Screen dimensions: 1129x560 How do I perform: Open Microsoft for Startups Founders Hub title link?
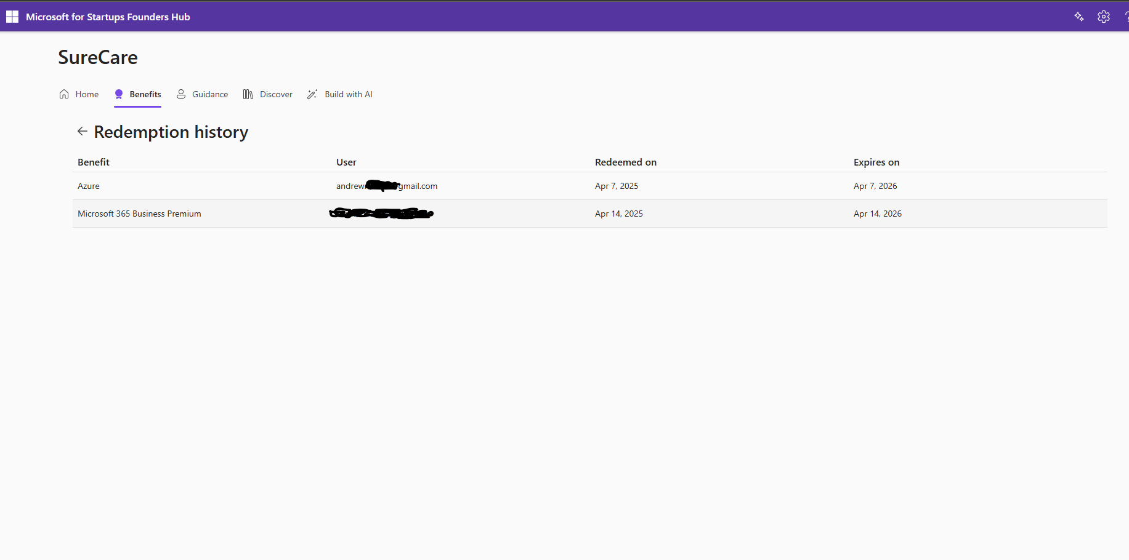(108, 17)
